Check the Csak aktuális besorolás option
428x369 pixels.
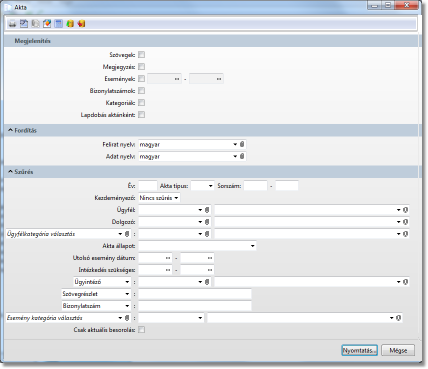coord(141,330)
